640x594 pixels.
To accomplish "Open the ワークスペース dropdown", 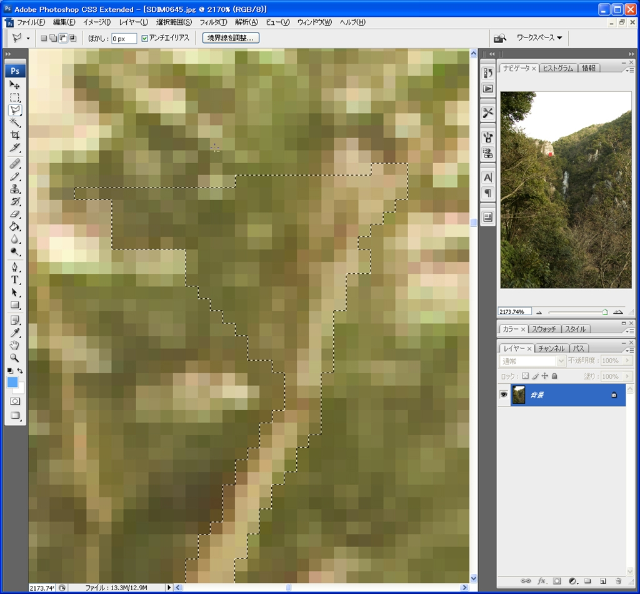I will 539,38.
